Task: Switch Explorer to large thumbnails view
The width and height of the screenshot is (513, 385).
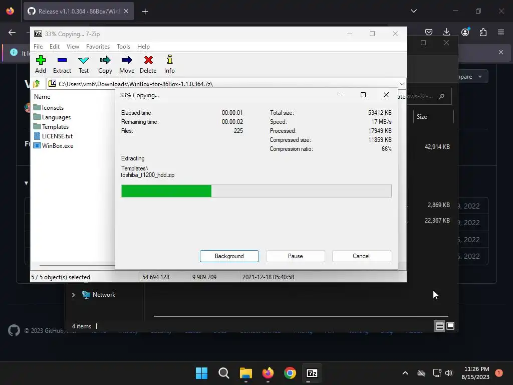Action: click(x=450, y=326)
